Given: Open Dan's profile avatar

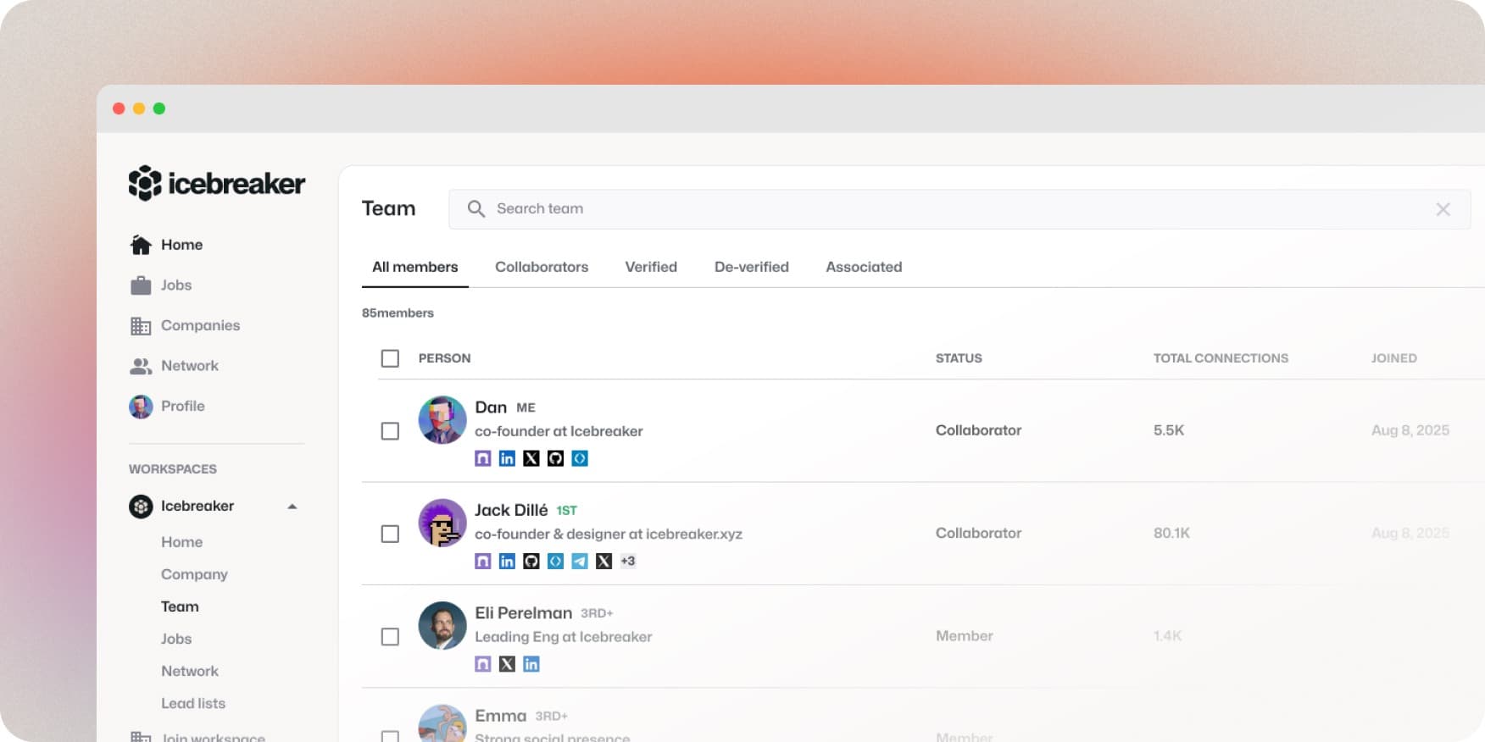Looking at the screenshot, I should (x=442, y=420).
